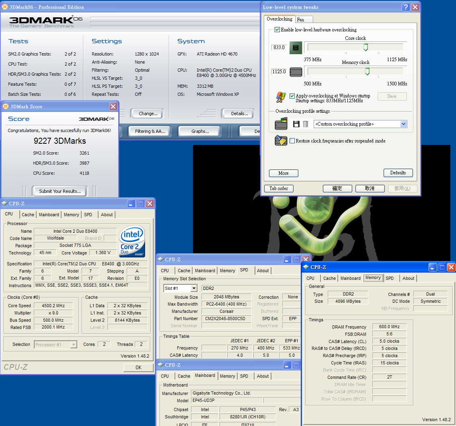The height and width of the screenshot is (426, 456).
Task: Click the memory chip icon beside Memory clock
Action: click(x=296, y=72)
